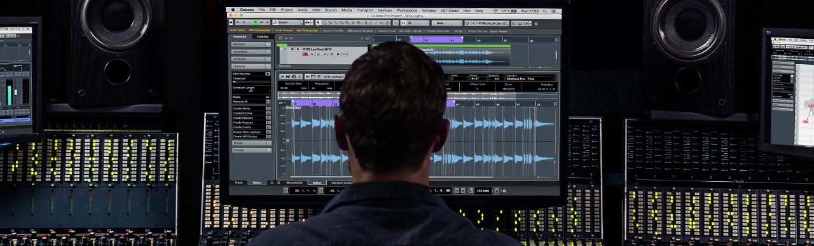814x246 pixels.
Task: Open the Project menu
Action: [x=286, y=10]
